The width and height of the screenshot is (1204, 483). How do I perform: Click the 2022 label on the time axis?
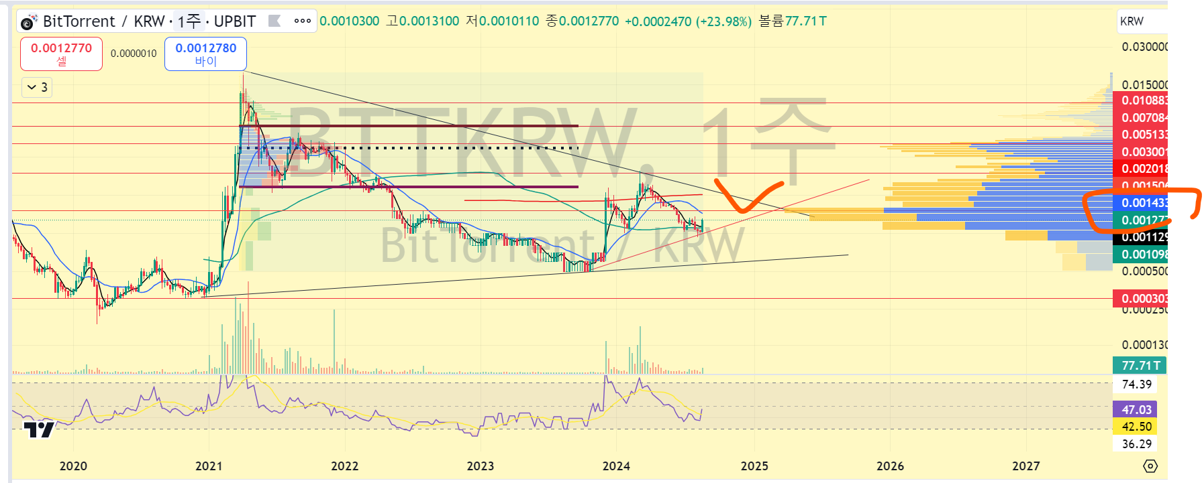coord(345,466)
